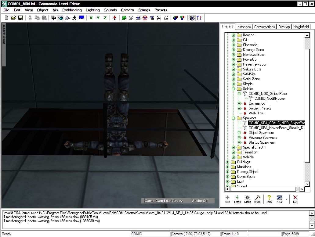
Task: Click the preset tree scroll-down arrow
Action: 307,184
